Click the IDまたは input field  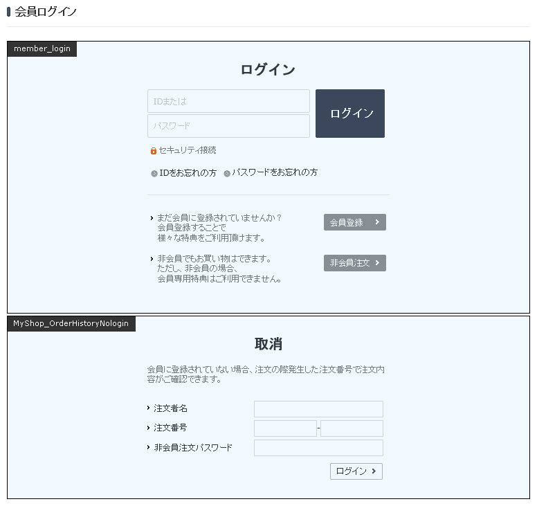228,101
